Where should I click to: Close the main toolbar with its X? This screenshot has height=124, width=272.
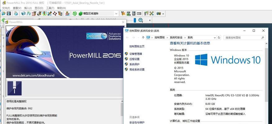(x=163, y=14)
